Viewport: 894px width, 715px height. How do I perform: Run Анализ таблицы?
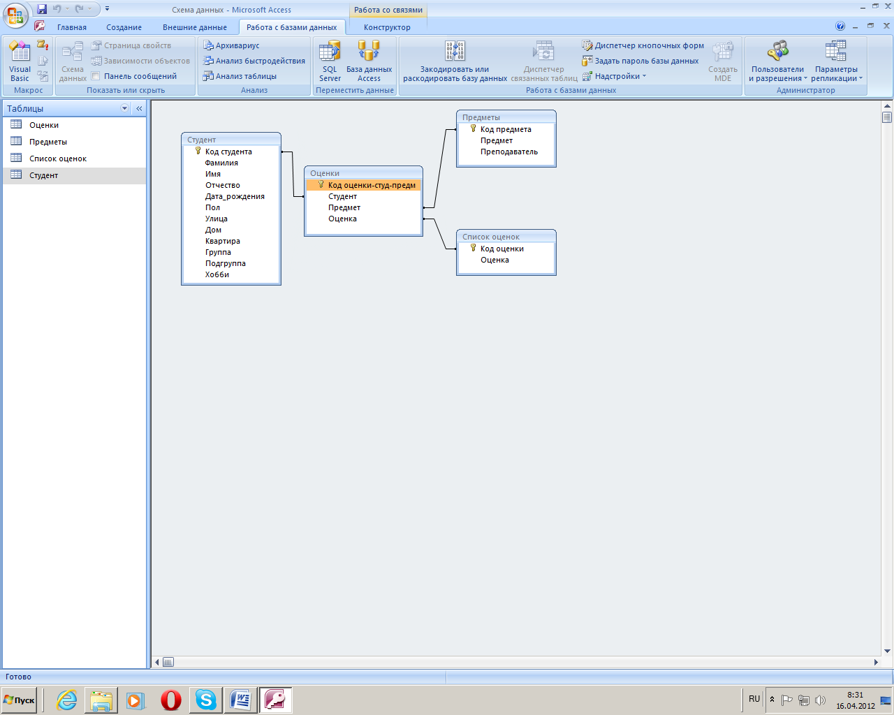[240, 76]
